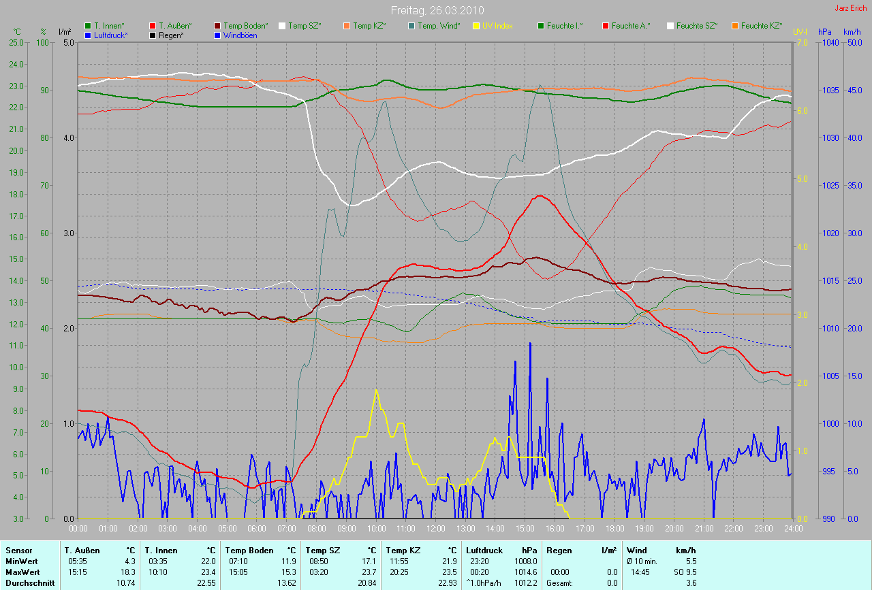This screenshot has height=590, width=872.
Task: Click the hPa axis unit label
Action: pyautogui.click(x=825, y=32)
